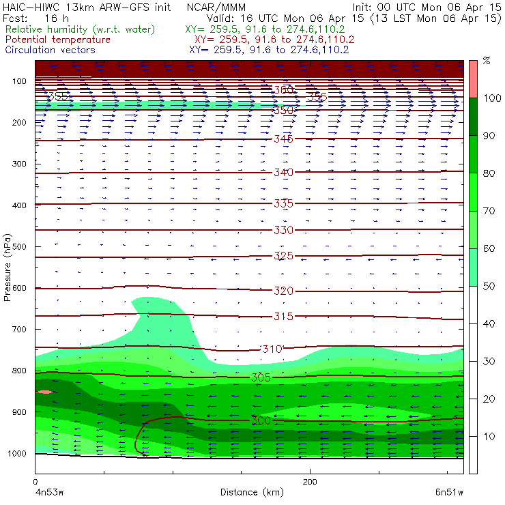Click the 320 contour label

click(283, 291)
